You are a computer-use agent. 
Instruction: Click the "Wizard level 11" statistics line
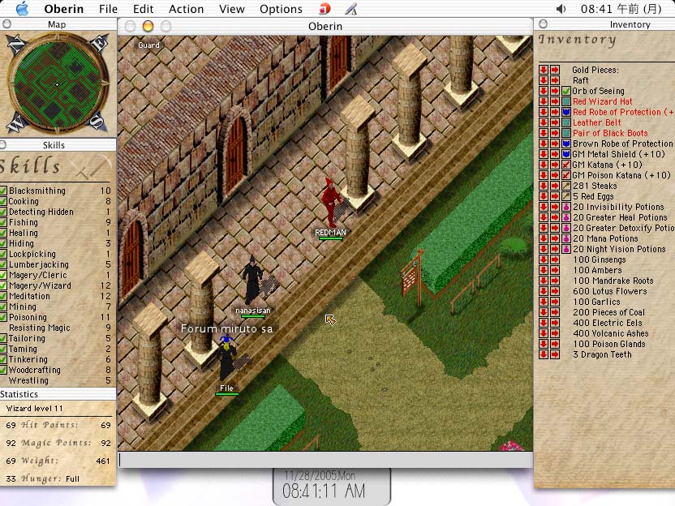[34, 409]
